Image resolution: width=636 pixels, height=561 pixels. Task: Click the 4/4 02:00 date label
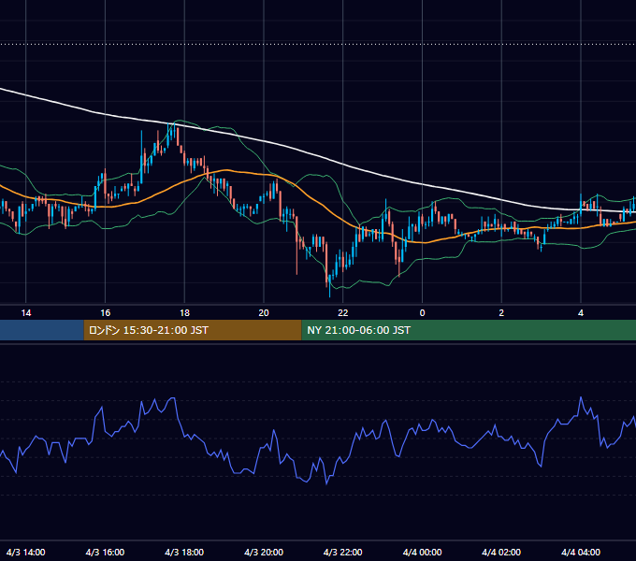(x=501, y=552)
